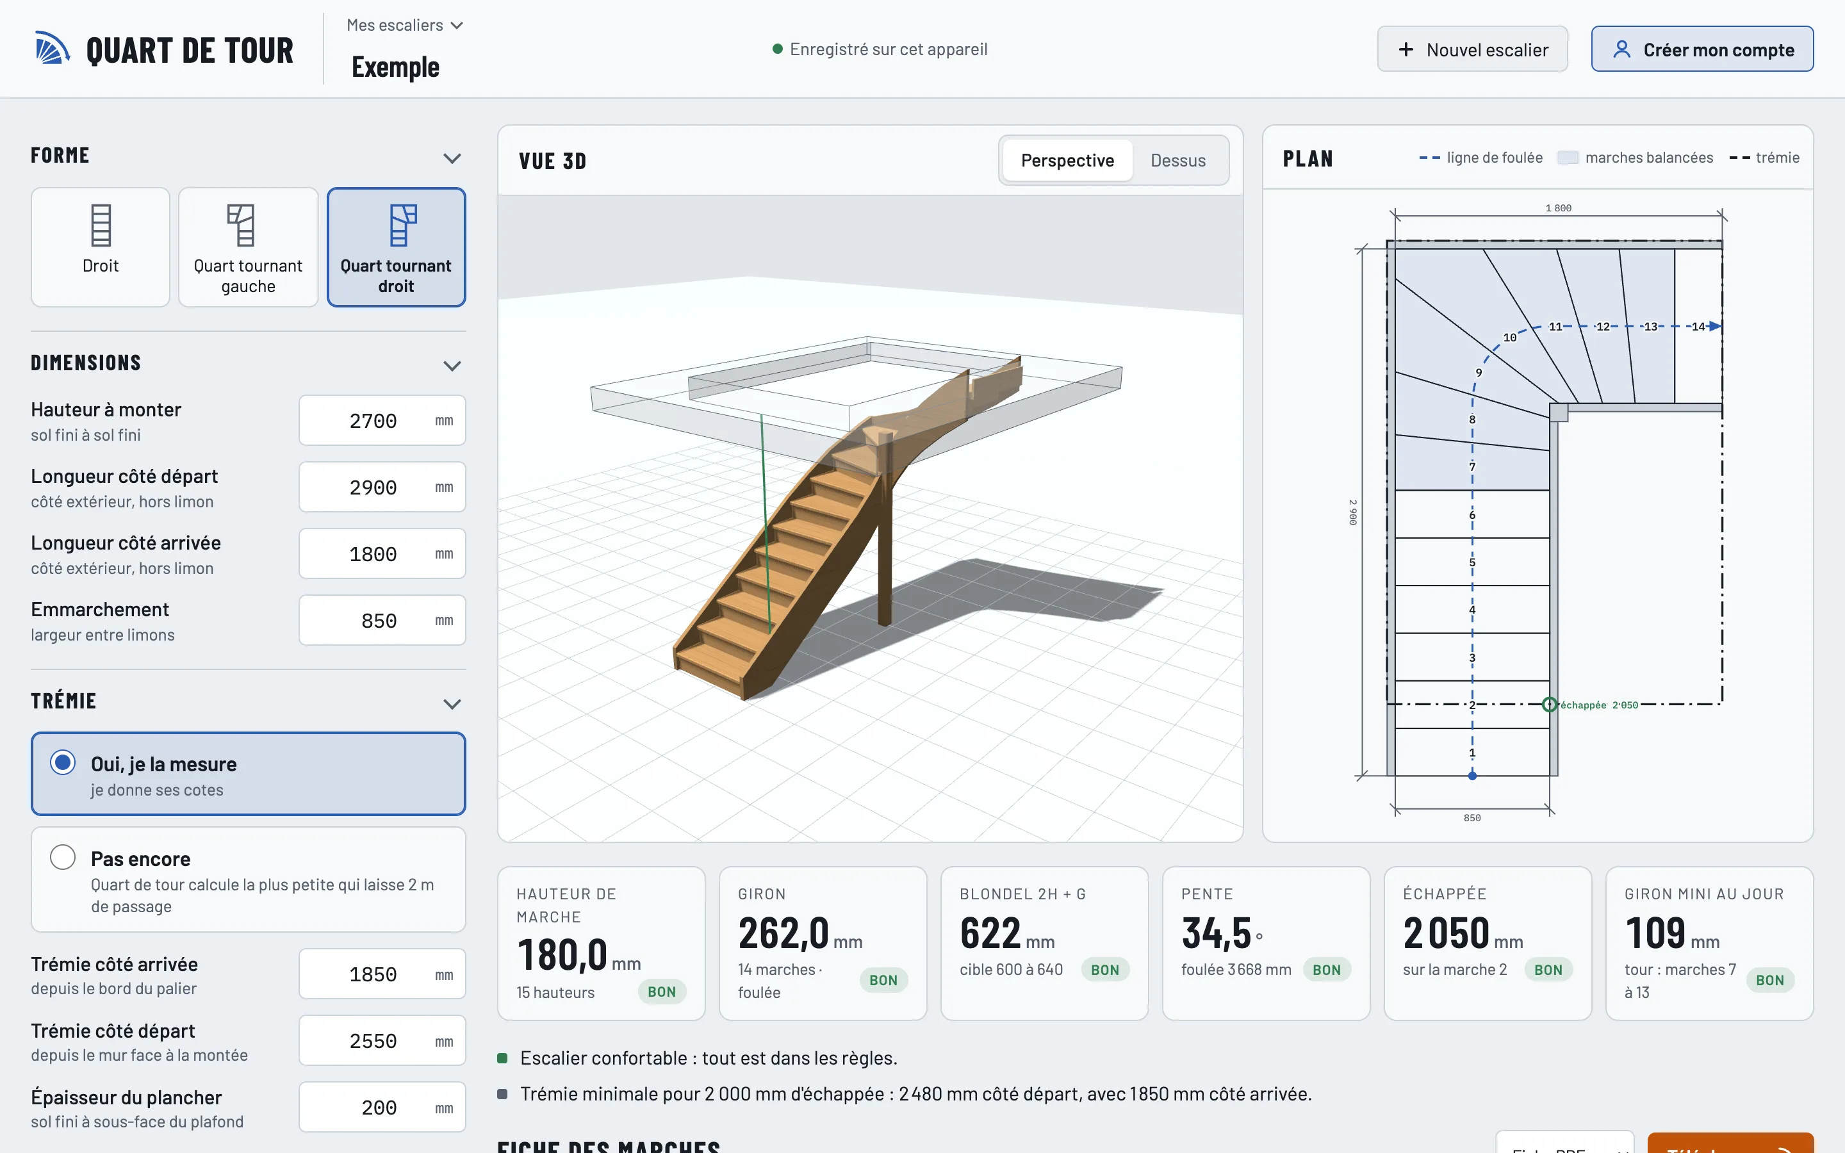1845x1153 pixels.
Task: Edit the Hauteur à monter field
Action: pos(382,420)
